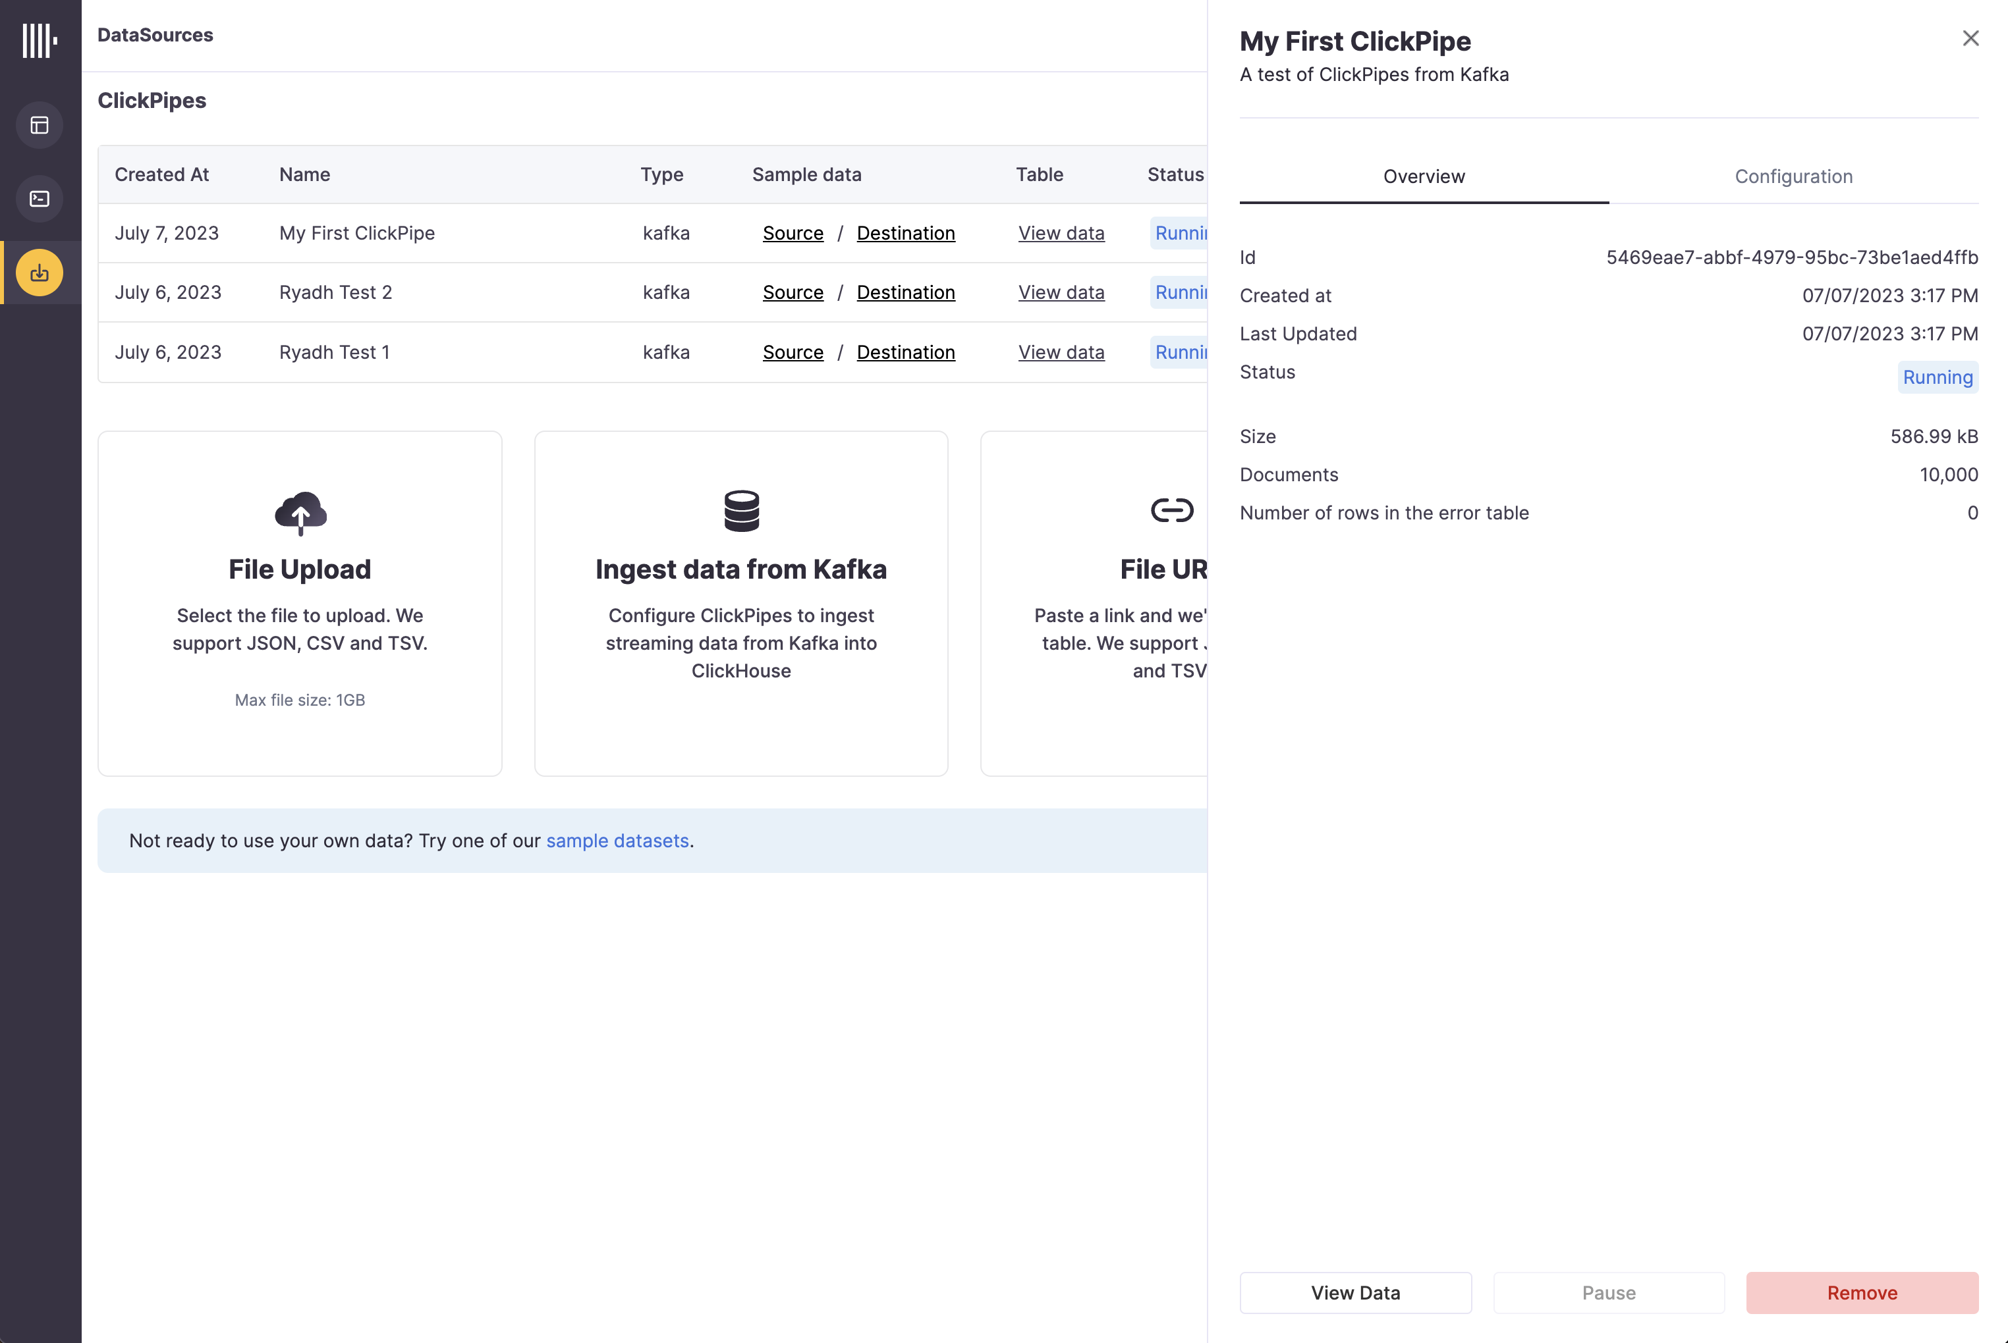Open the sample datasets link

tap(617, 841)
